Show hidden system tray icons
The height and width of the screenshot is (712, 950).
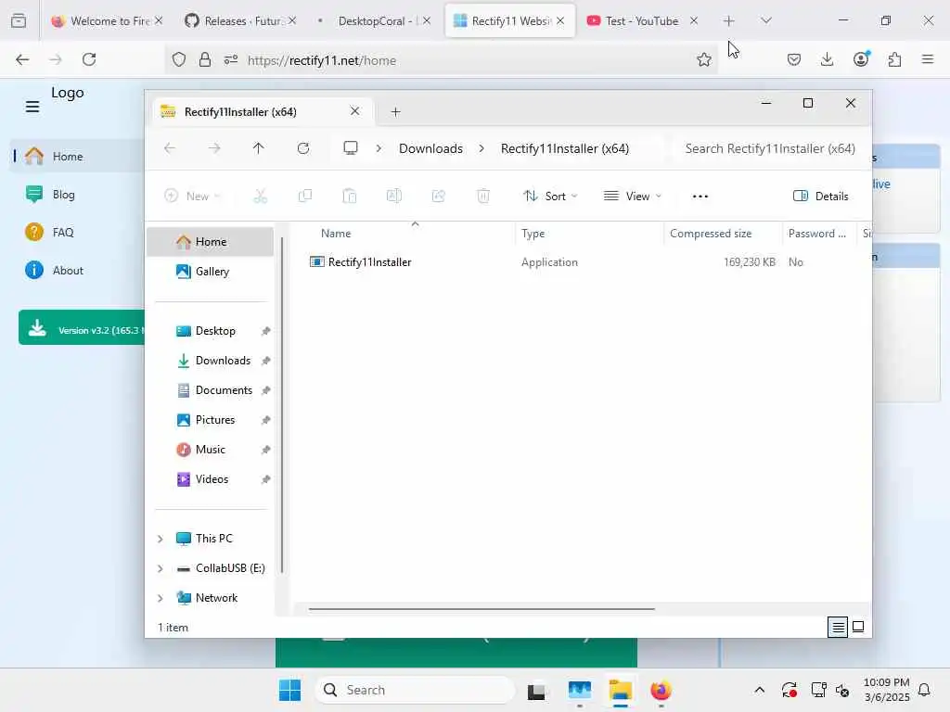[x=759, y=690]
